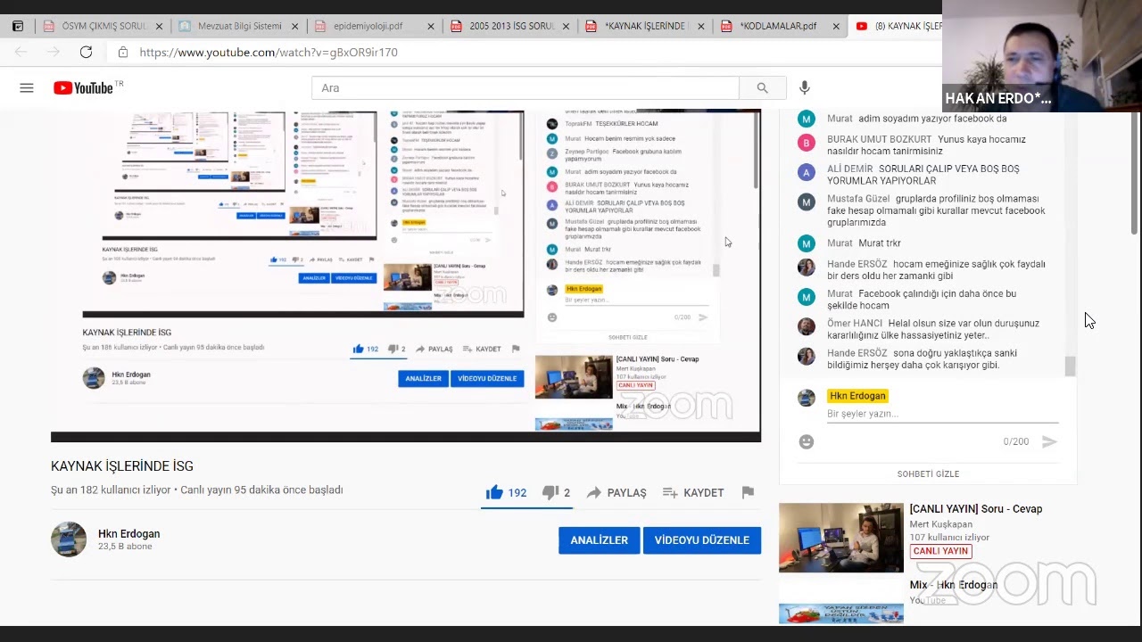This screenshot has height=642, width=1142.
Task: Click the video player area
Action: [x=406, y=276]
